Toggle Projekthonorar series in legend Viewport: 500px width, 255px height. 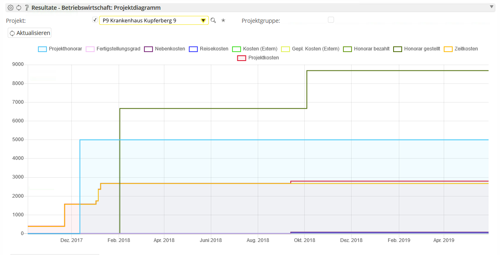tap(60, 49)
